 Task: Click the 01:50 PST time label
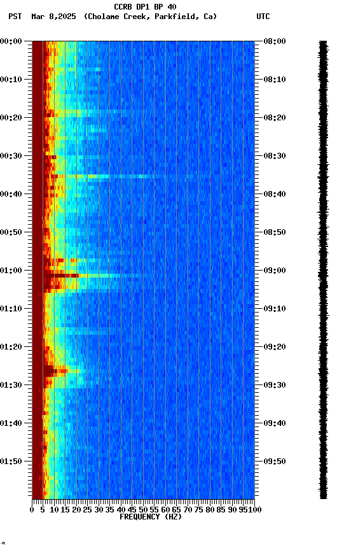[x=11, y=462]
